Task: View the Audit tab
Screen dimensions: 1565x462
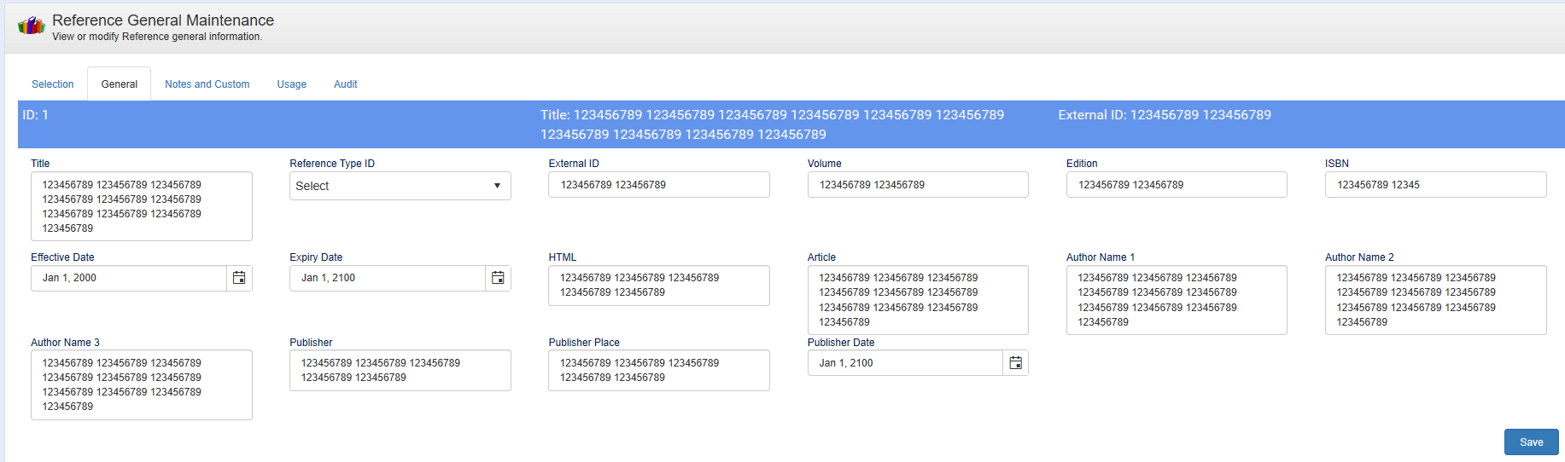Action: 345,84
